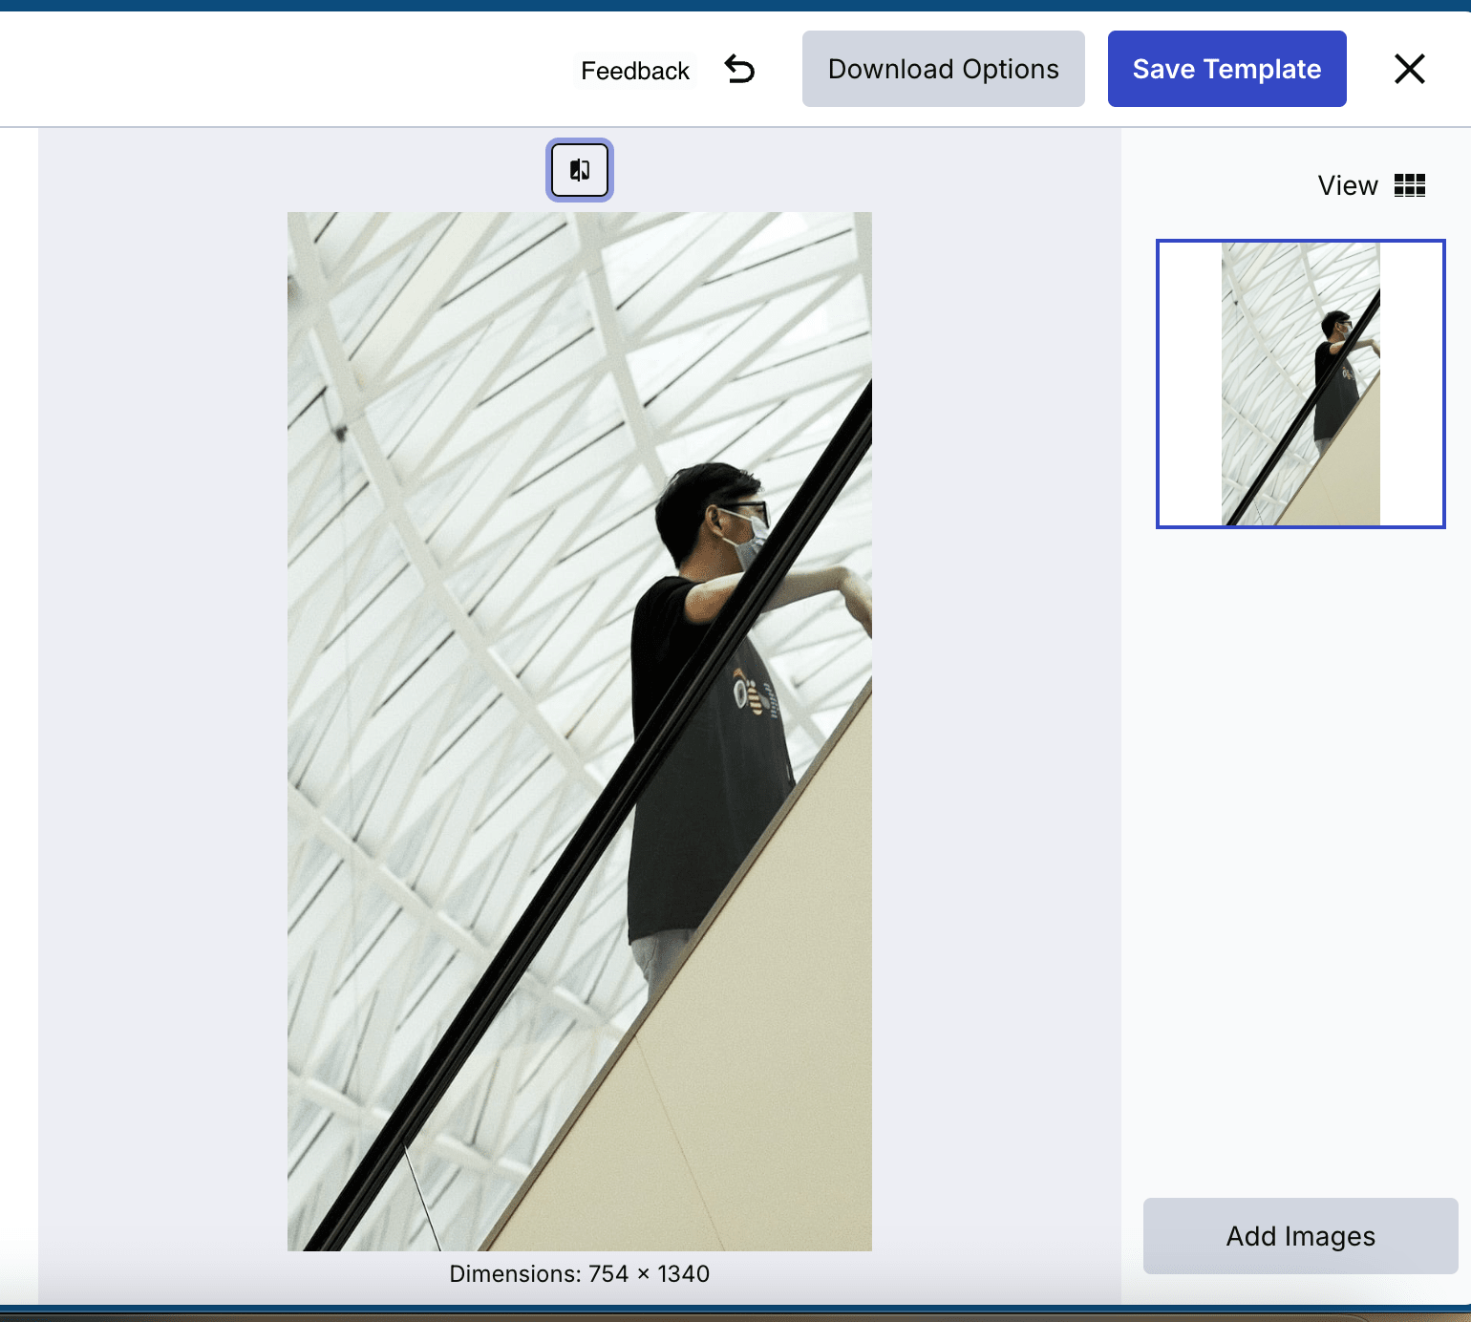Click the main escalator image preview
This screenshot has height=1322, width=1471.
click(x=580, y=732)
